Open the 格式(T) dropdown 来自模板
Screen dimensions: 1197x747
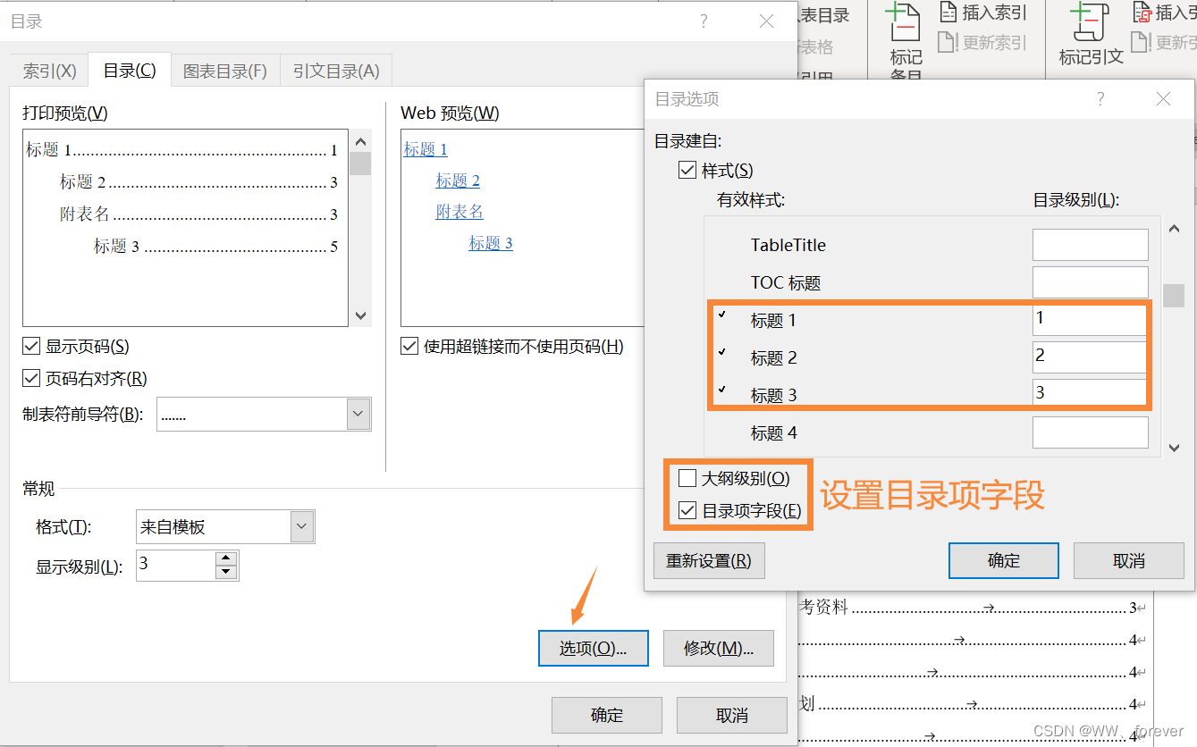(302, 527)
